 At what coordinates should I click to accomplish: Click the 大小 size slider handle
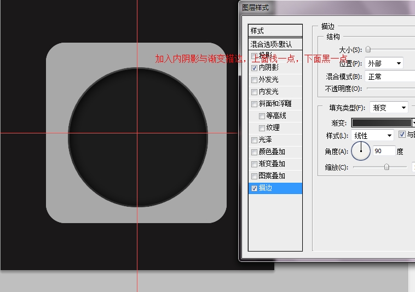pos(368,49)
